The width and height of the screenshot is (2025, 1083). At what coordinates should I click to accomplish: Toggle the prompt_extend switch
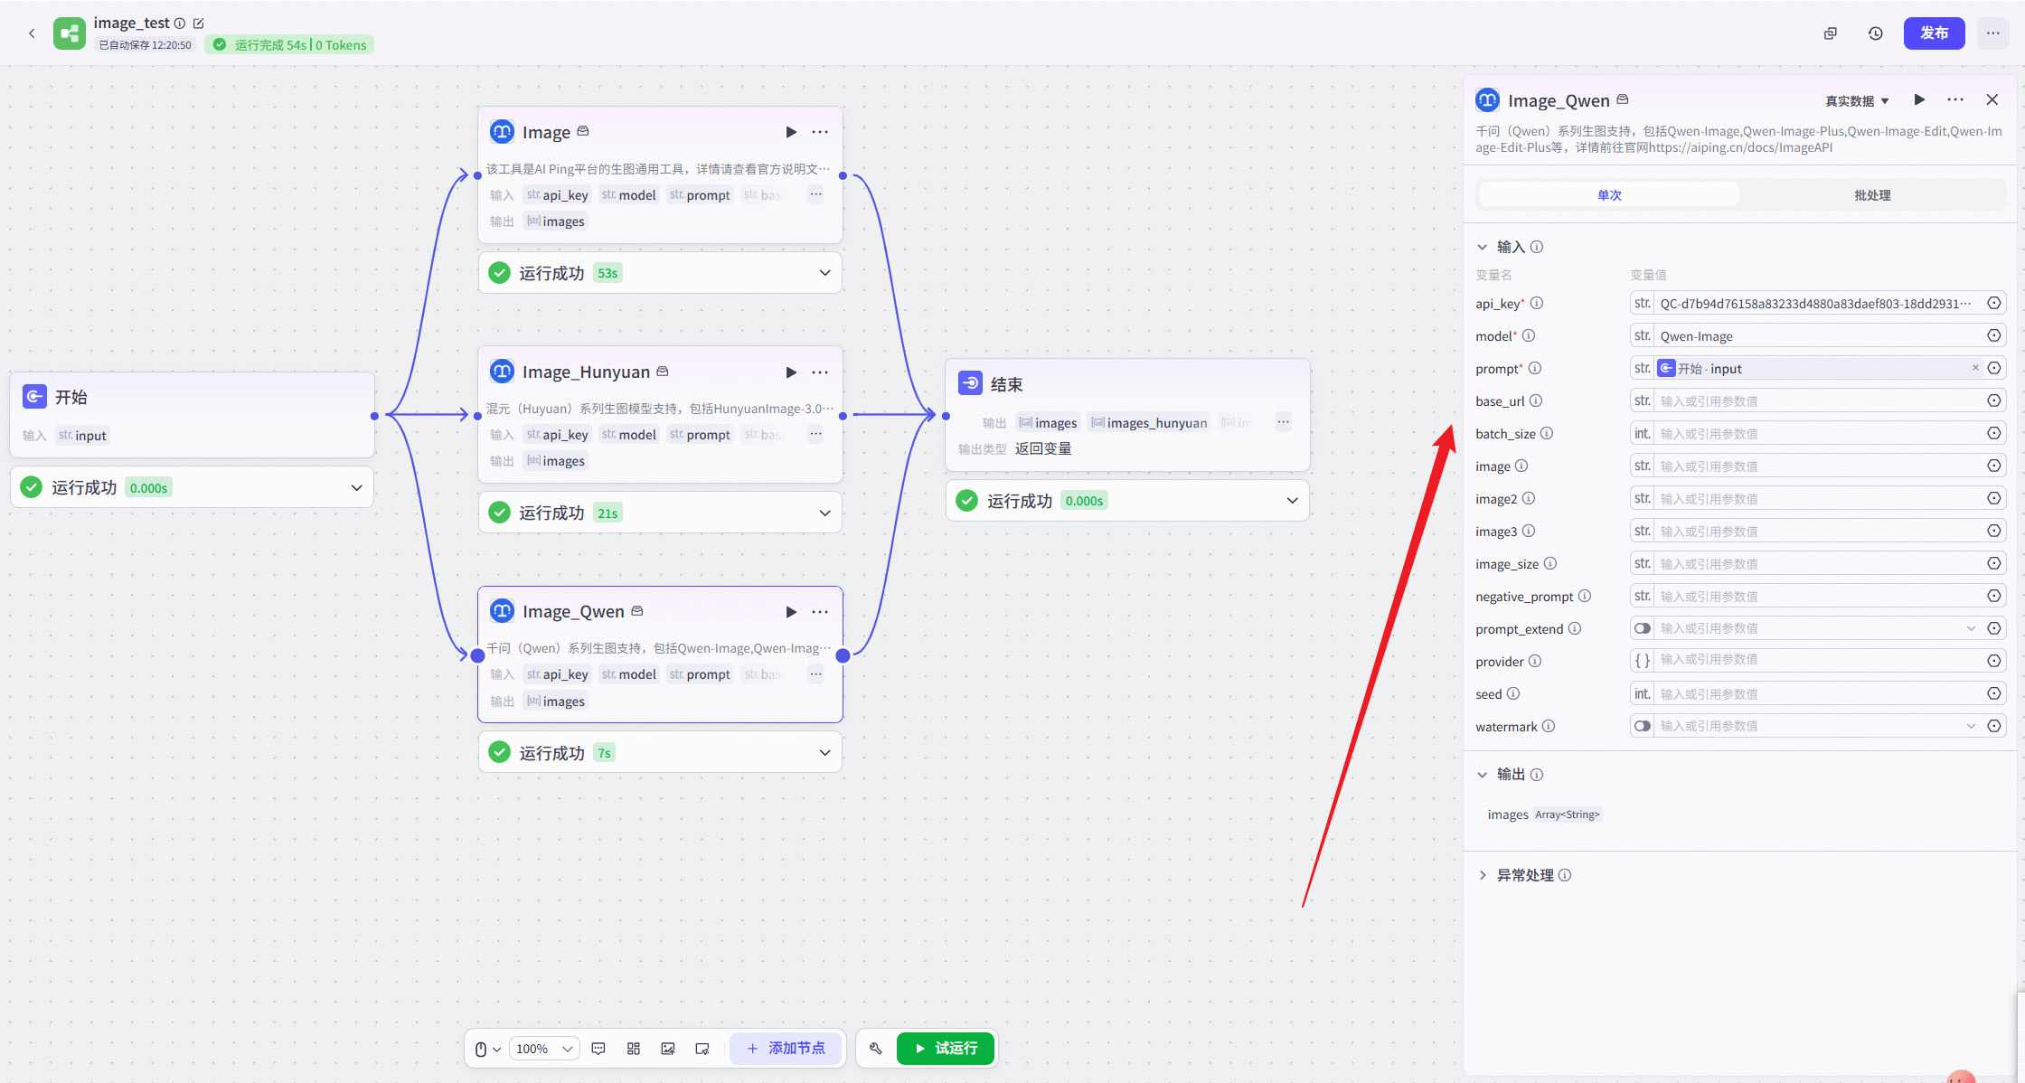[x=1643, y=628]
